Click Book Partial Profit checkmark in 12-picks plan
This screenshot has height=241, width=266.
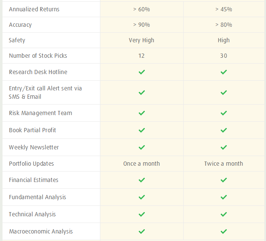142,130
